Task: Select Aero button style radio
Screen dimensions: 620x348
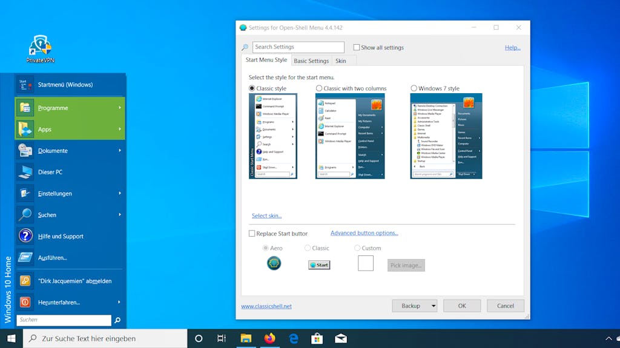Action: pyautogui.click(x=265, y=248)
